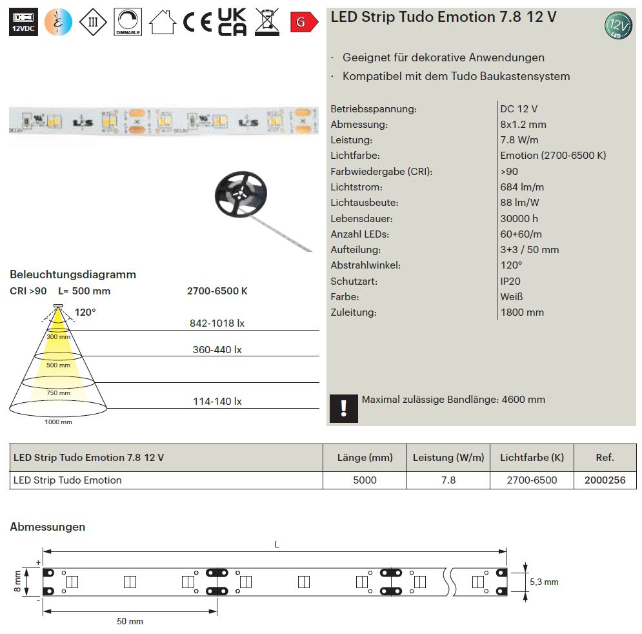
Task: Click the exclamation warning icon
Action: click(x=343, y=408)
